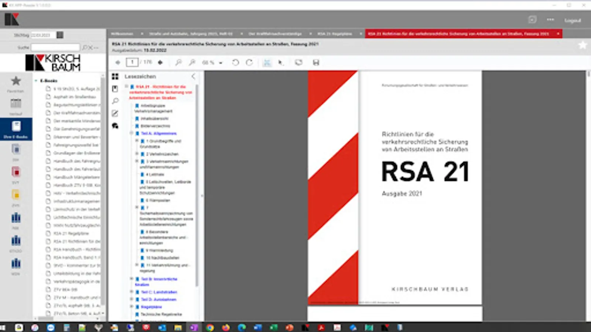Expand '1 Grundbegriffe und Grundsätze' bookmark
The image size is (591, 332).
point(137,141)
